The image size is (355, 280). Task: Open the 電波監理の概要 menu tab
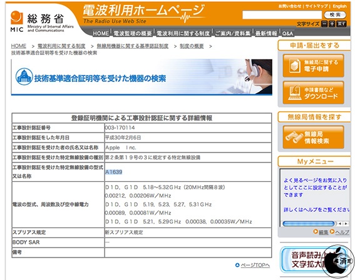click(x=133, y=34)
